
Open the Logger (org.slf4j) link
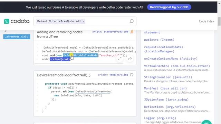point(160,118)
